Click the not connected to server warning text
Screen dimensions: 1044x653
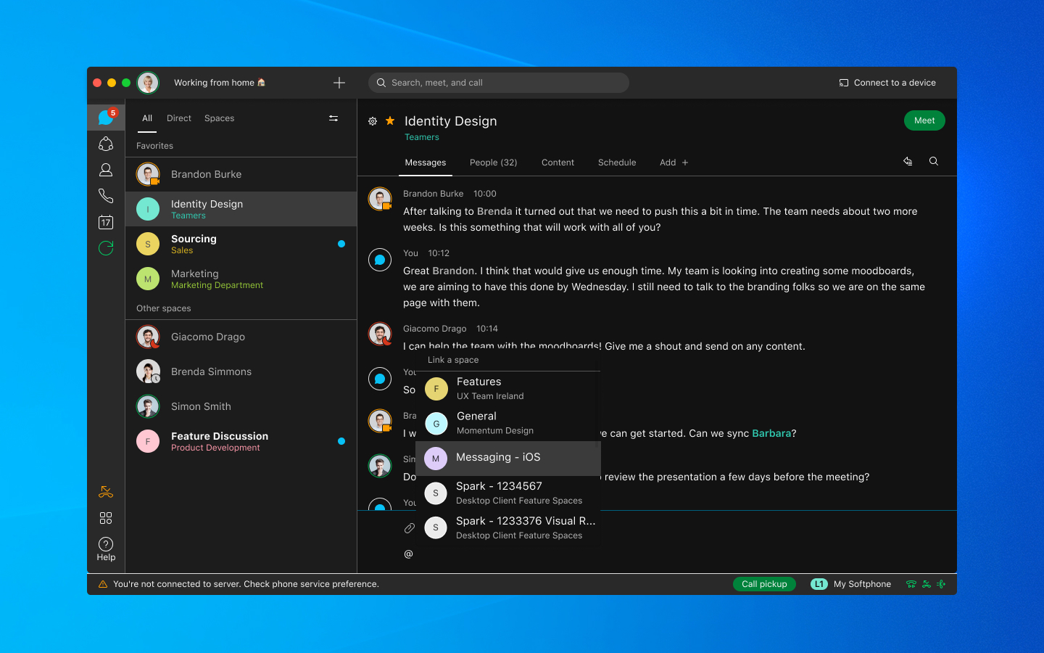click(246, 584)
